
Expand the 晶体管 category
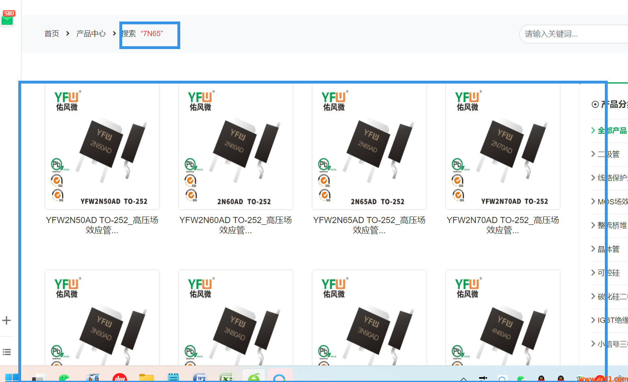pyautogui.click(x=608, y=249)
